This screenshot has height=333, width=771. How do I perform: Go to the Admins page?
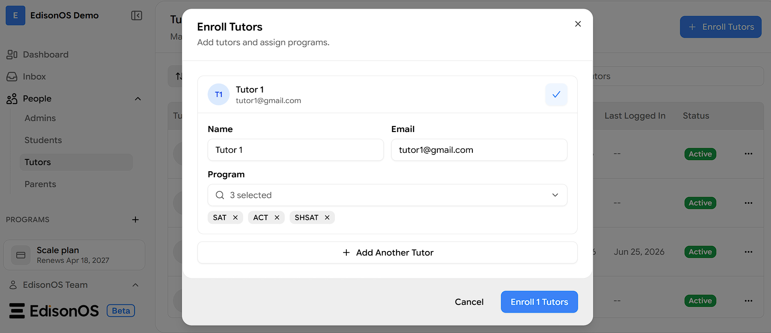click(x=40, y=118)
